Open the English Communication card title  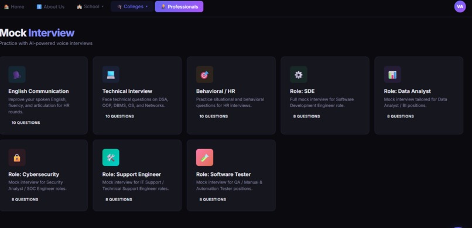pyautogui.click(x=39, y=91)
